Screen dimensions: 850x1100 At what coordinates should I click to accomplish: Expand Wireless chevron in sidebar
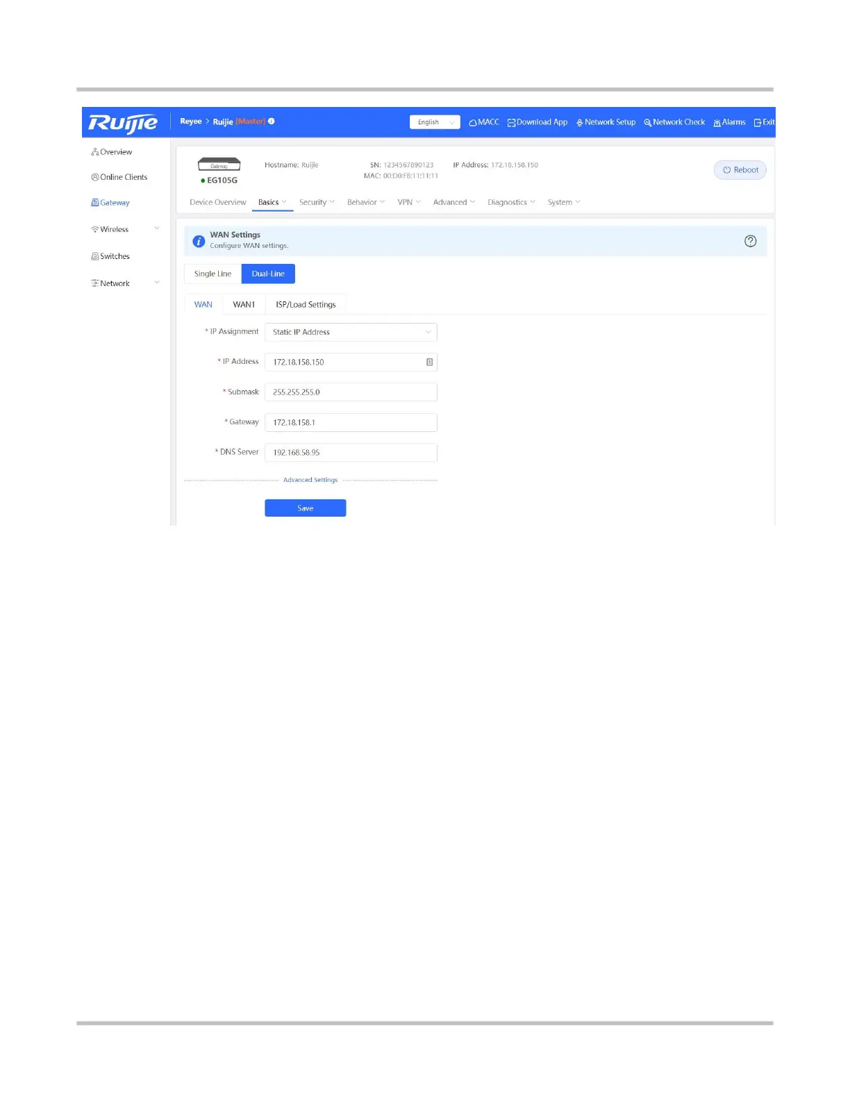(157, 228)
